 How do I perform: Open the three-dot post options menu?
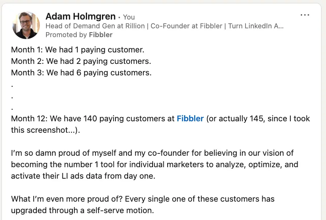(305, 15)
